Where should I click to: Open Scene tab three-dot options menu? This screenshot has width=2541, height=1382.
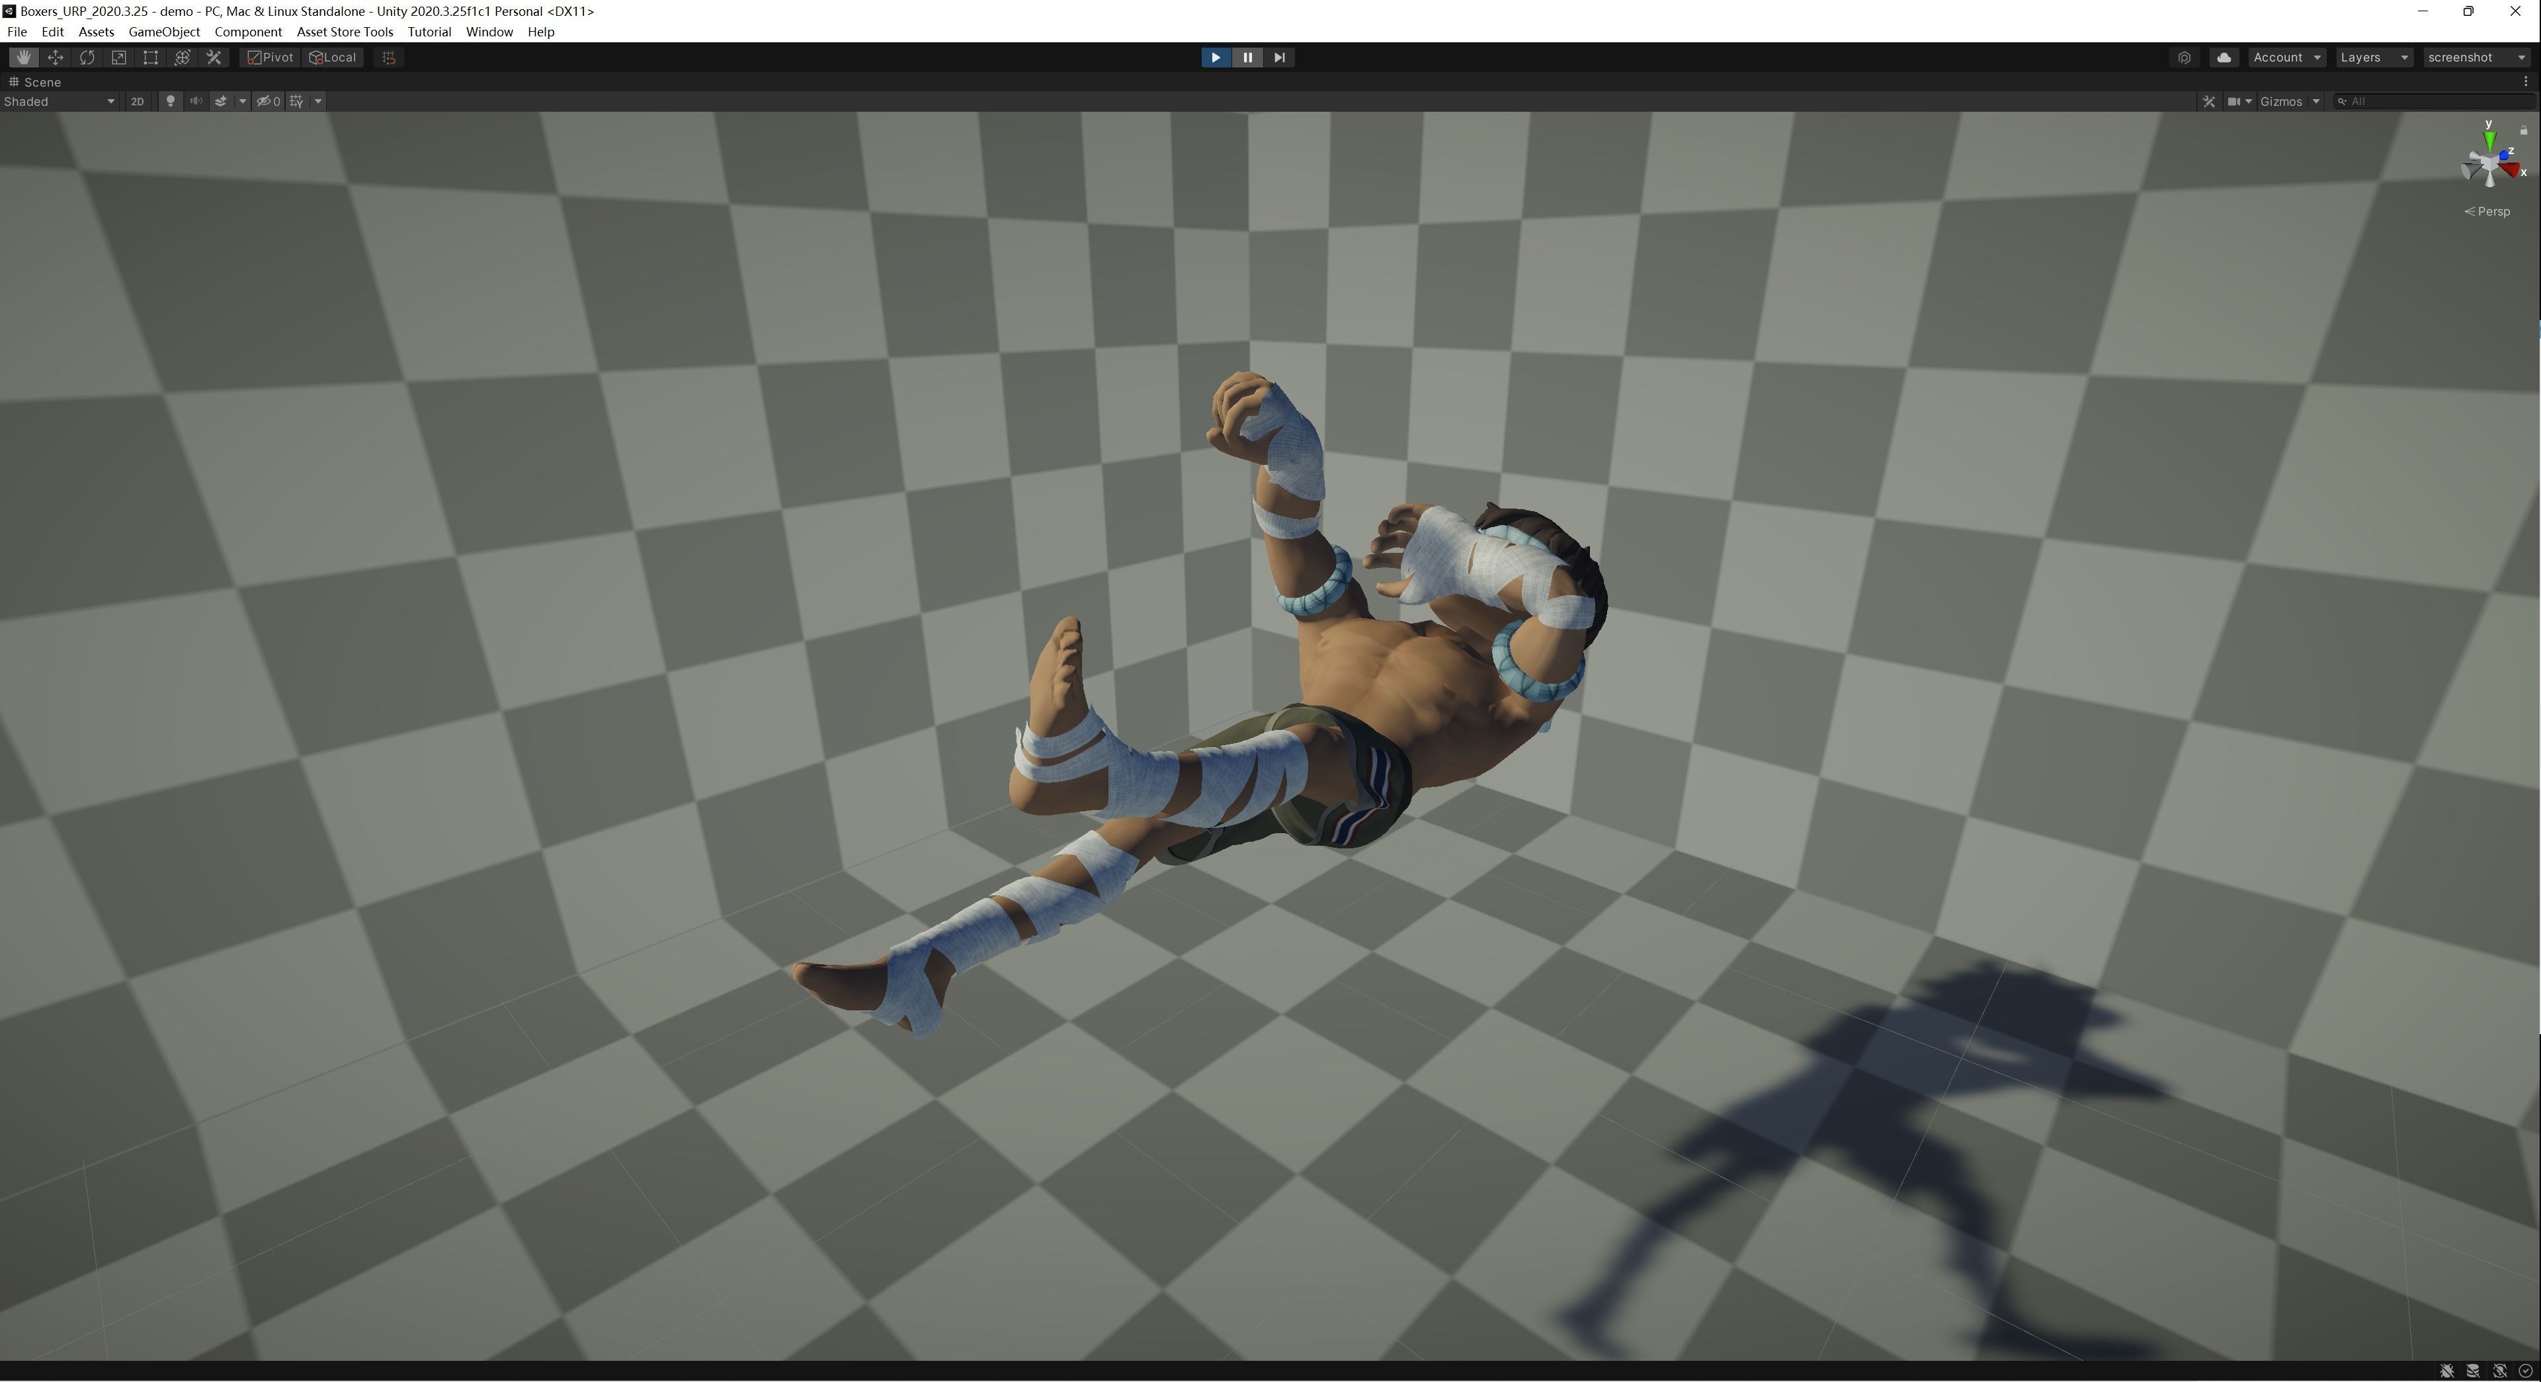click(x=2525, y=82)
